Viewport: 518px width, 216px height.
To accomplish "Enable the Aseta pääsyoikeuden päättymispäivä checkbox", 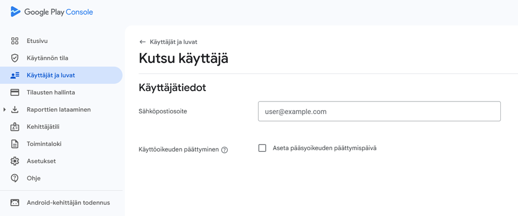I will click(262, 148).
